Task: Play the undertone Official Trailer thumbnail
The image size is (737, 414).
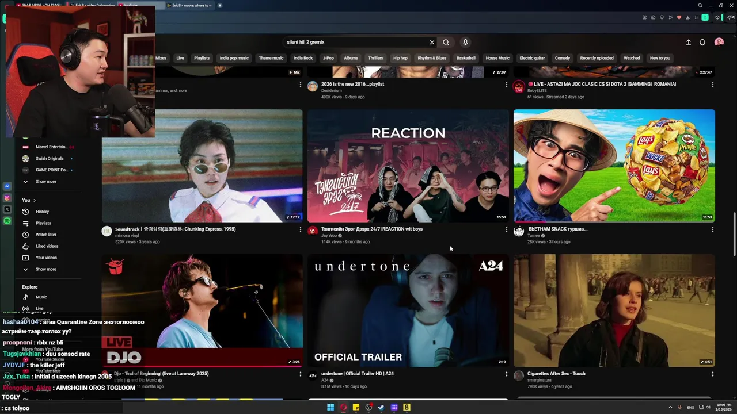Action: (x=408, y=310)
